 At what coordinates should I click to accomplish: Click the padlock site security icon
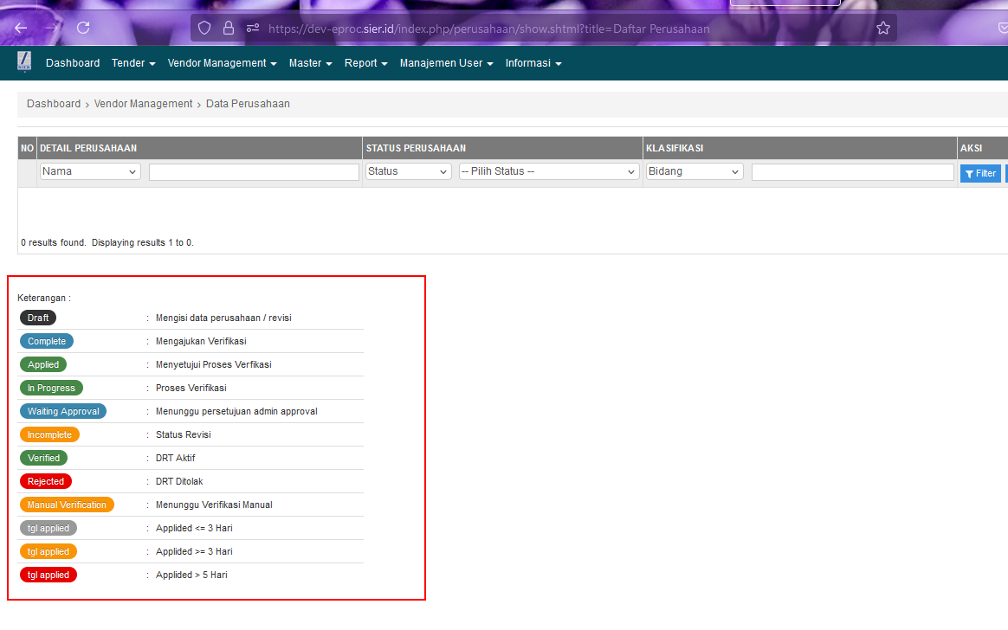click(229, 29)
